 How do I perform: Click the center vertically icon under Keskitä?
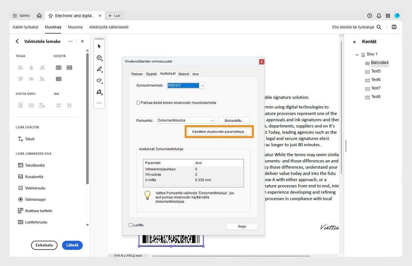point(58,68)
